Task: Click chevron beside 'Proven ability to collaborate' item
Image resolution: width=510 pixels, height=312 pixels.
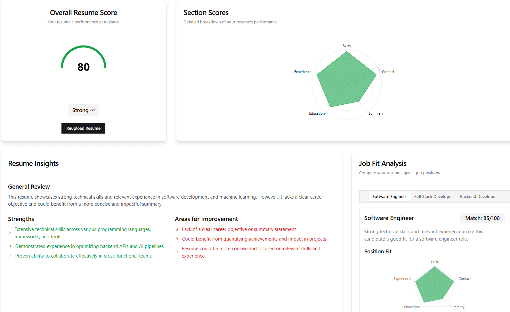Action: [11, 256]
